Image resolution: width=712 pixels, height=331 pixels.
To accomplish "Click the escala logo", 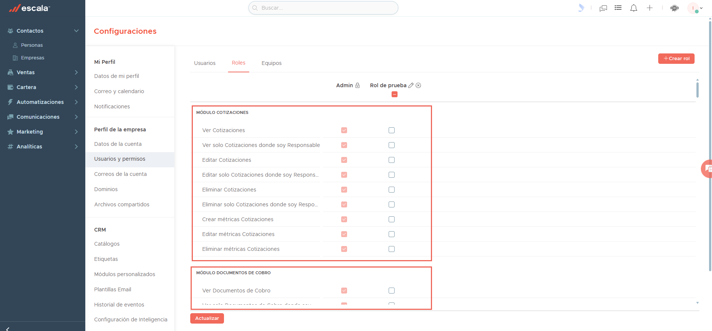I will (x=29, y=8).
